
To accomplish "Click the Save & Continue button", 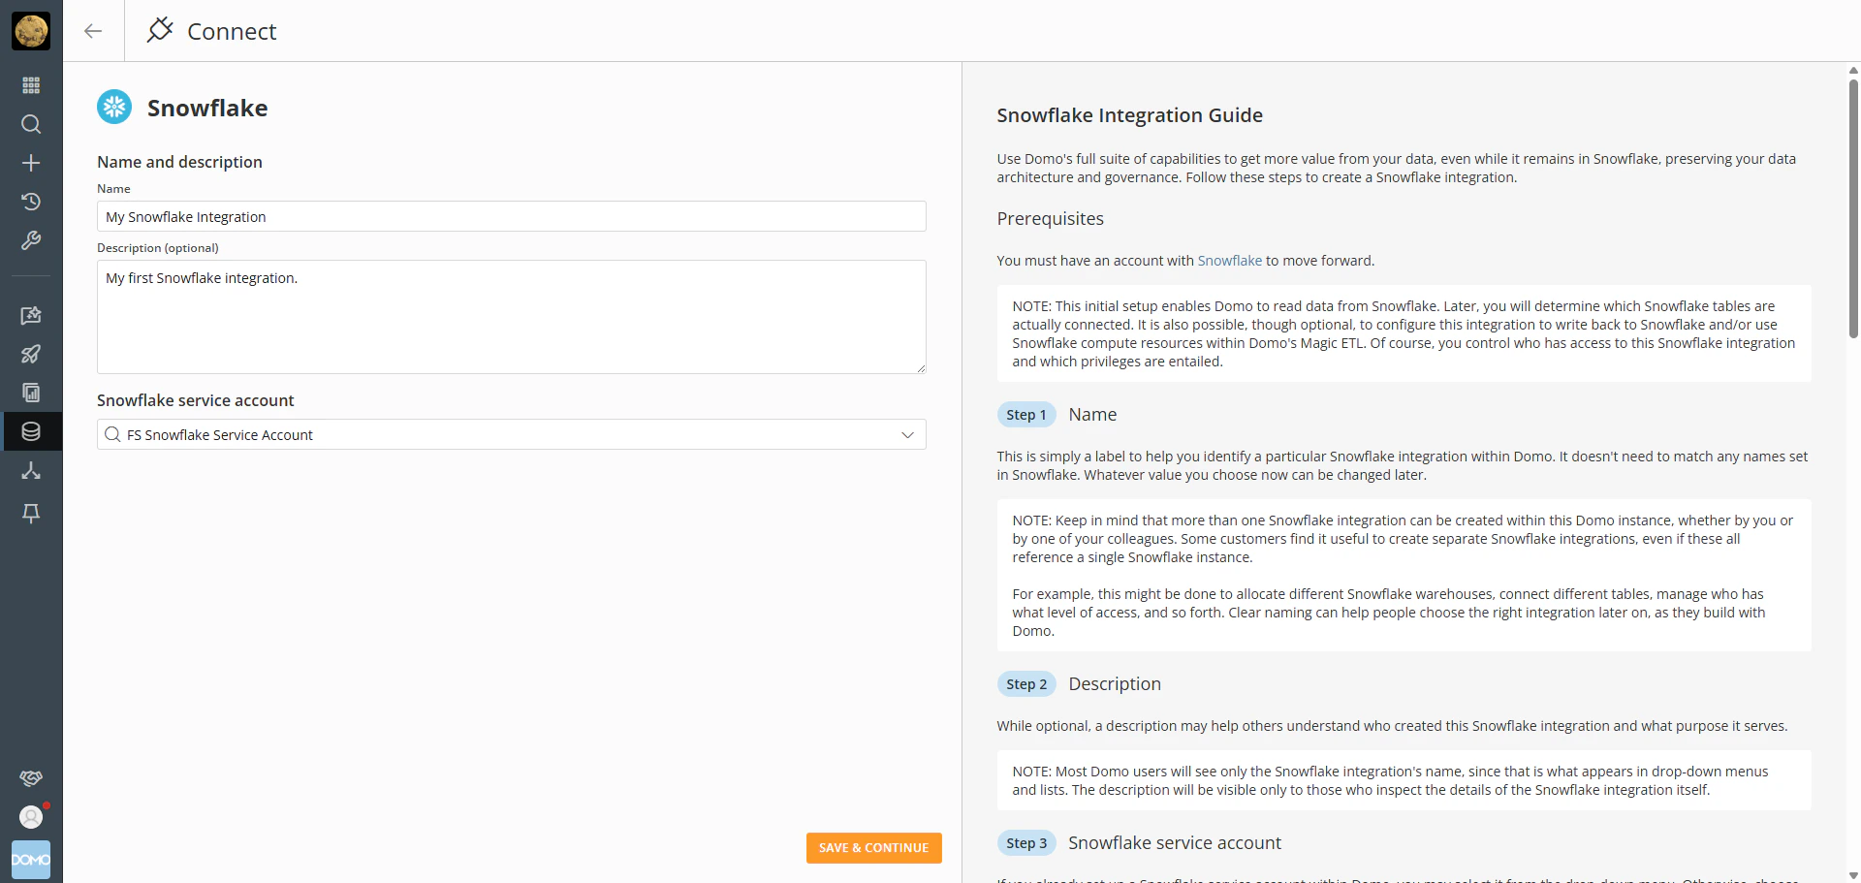I will [x=874, y=848].
